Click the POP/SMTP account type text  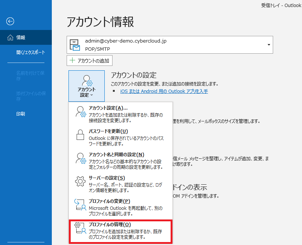(x=97, y=49)
